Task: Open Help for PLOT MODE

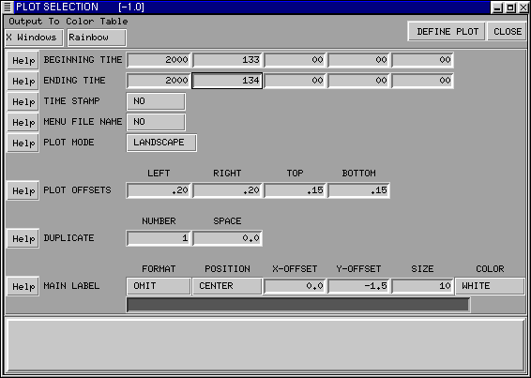Action: point(23,144)
